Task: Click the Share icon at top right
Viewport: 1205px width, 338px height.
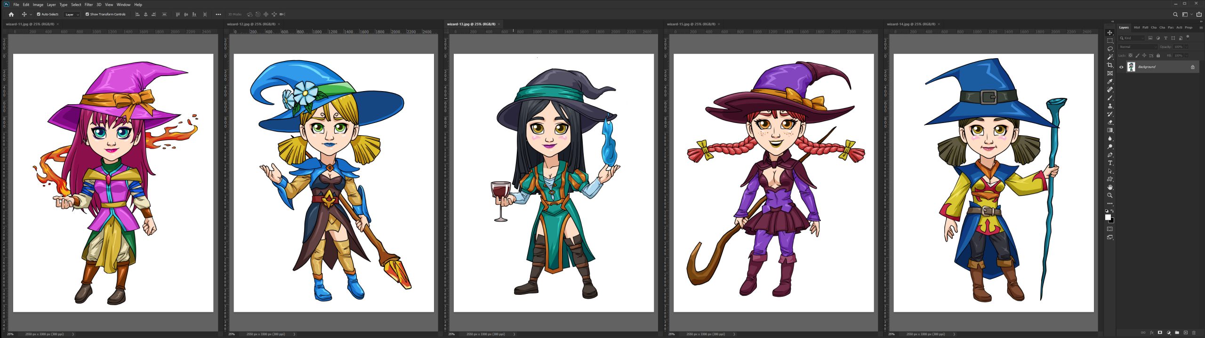Action: [x=1199, y=15]
